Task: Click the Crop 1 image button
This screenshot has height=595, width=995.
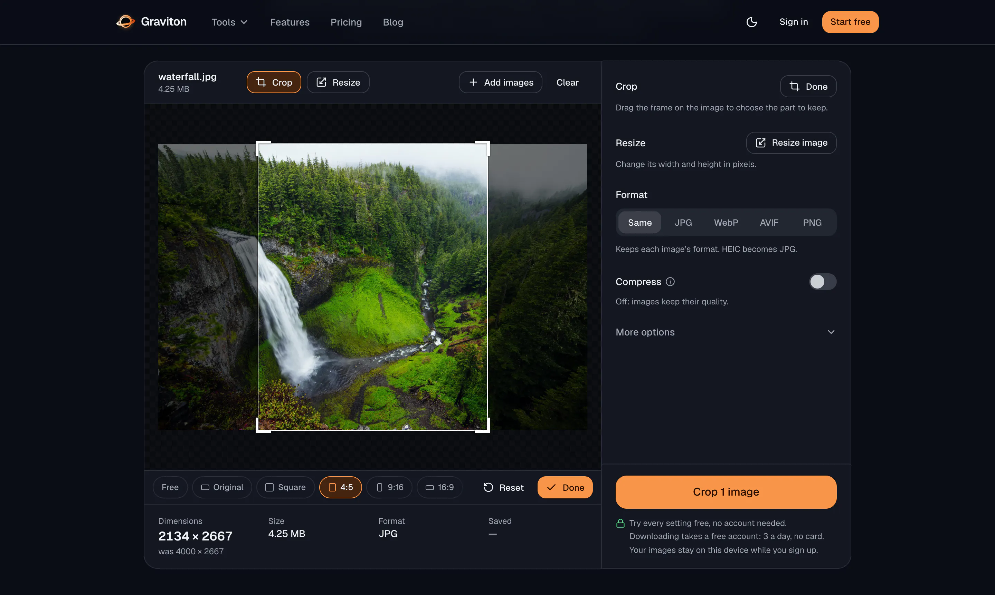Action: click(x=726, y=492)
